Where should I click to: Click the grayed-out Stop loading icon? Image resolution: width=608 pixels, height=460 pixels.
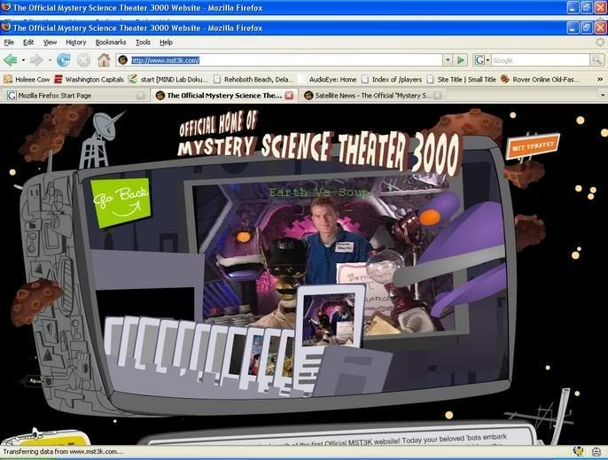tap(83, 60)
